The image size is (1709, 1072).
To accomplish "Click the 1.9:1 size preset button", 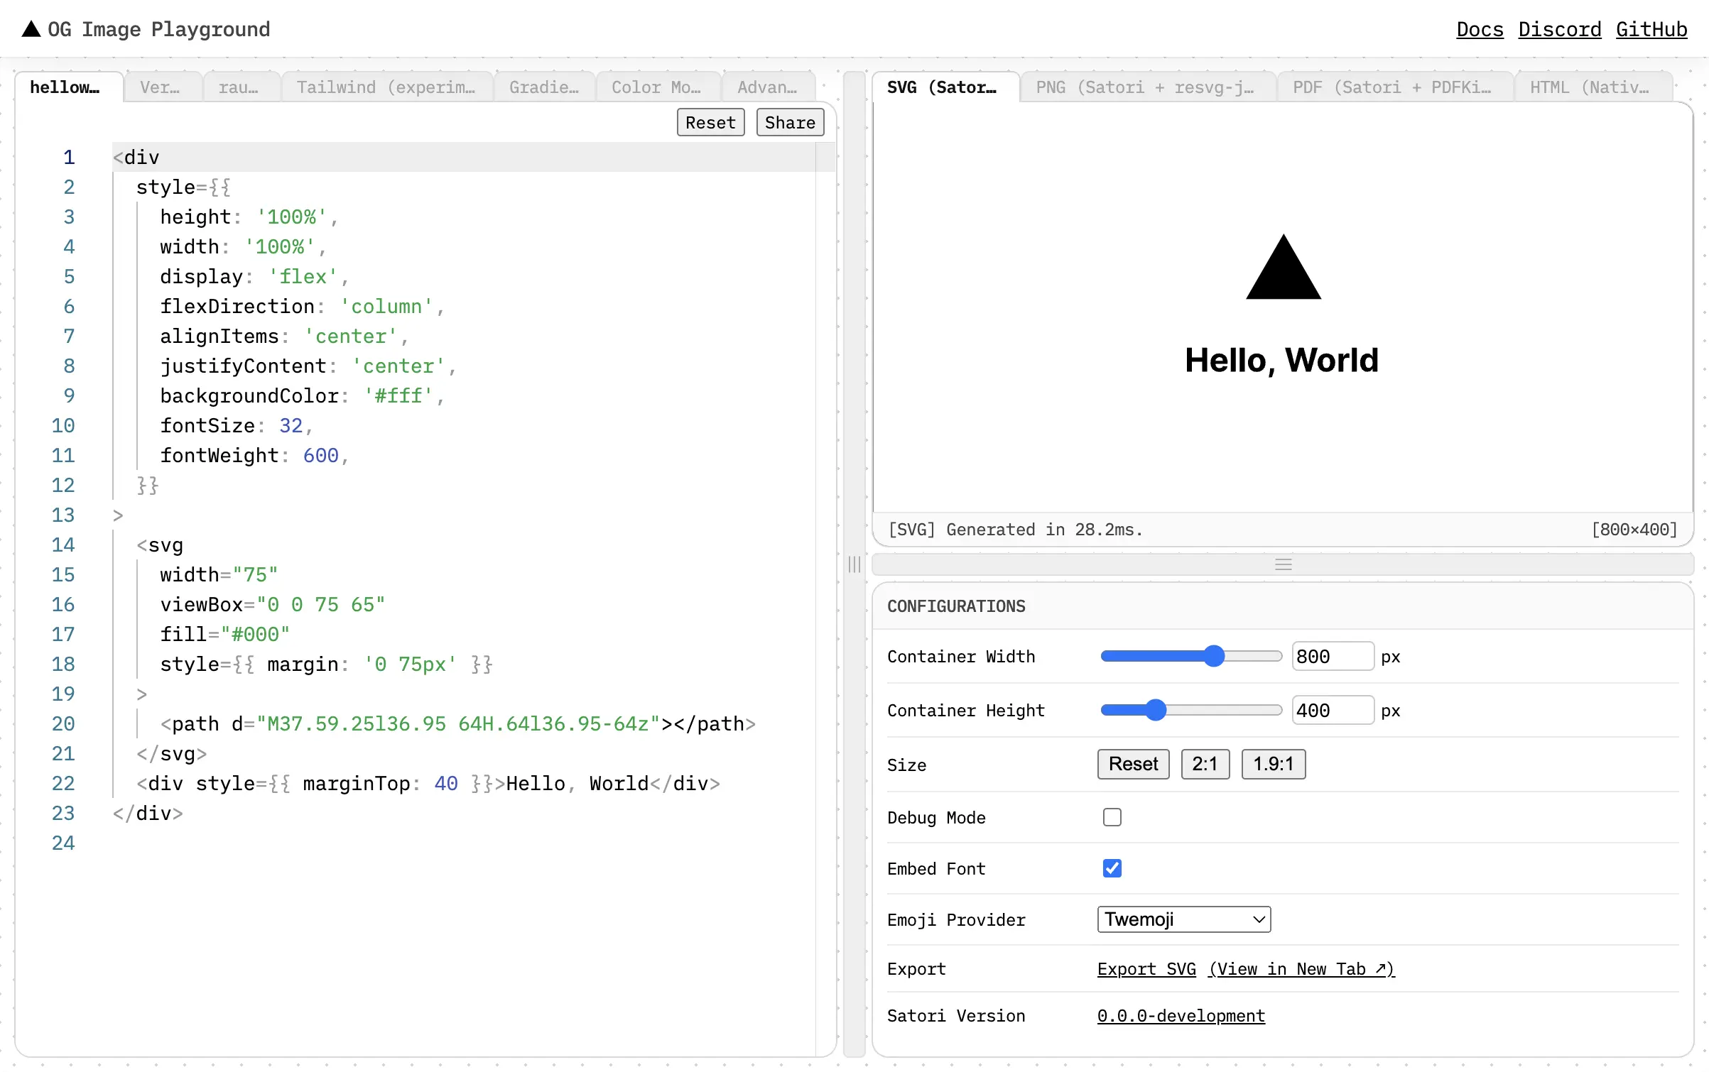I will click(1273, 763).
